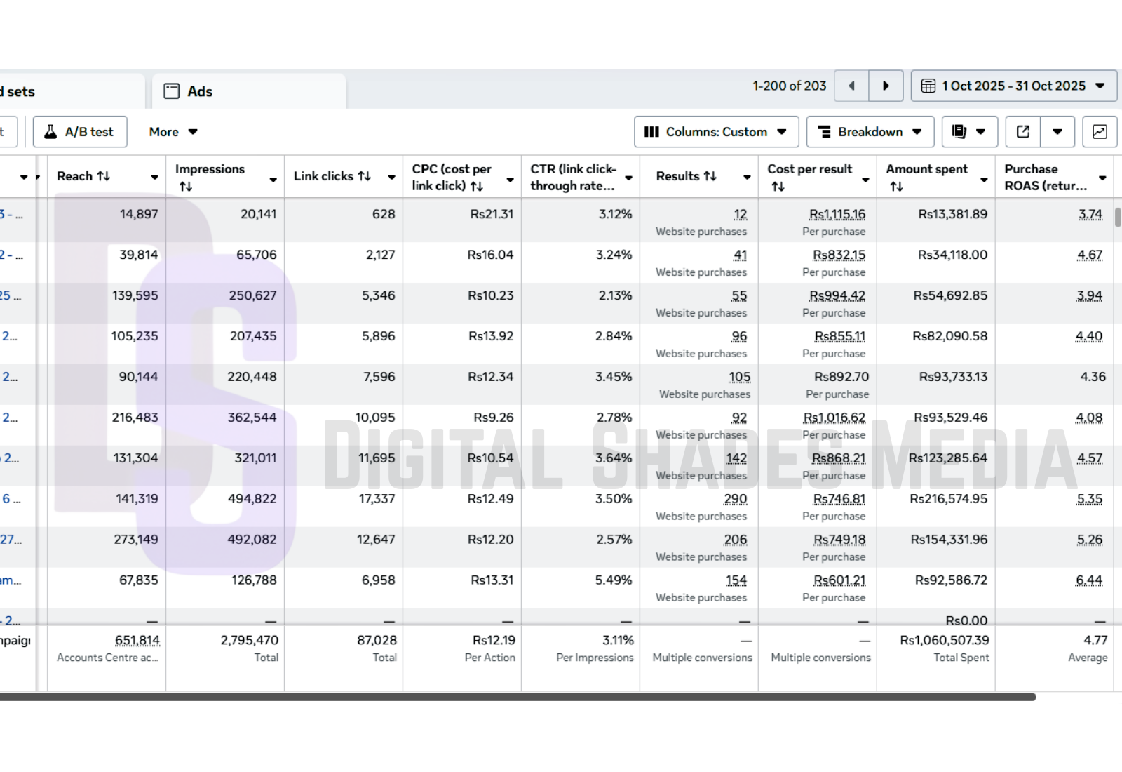Viewport: 1122px width, 772px height.
Task: Go to the previous page of results
Action: [x=851, y=86]
